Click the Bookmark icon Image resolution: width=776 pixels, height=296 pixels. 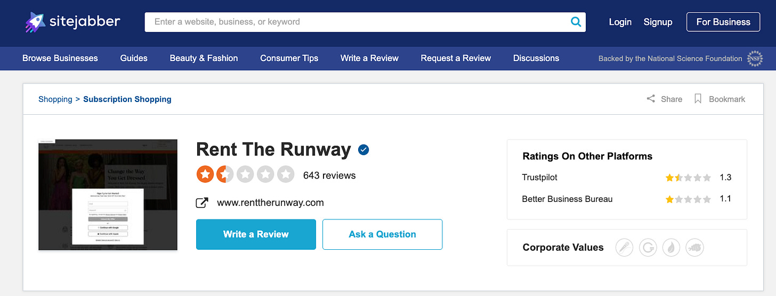(x=698, y=99)
